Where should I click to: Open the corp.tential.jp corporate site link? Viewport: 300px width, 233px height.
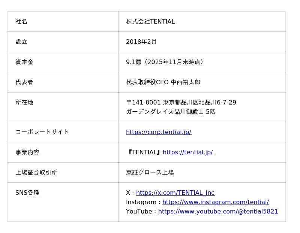159,132
